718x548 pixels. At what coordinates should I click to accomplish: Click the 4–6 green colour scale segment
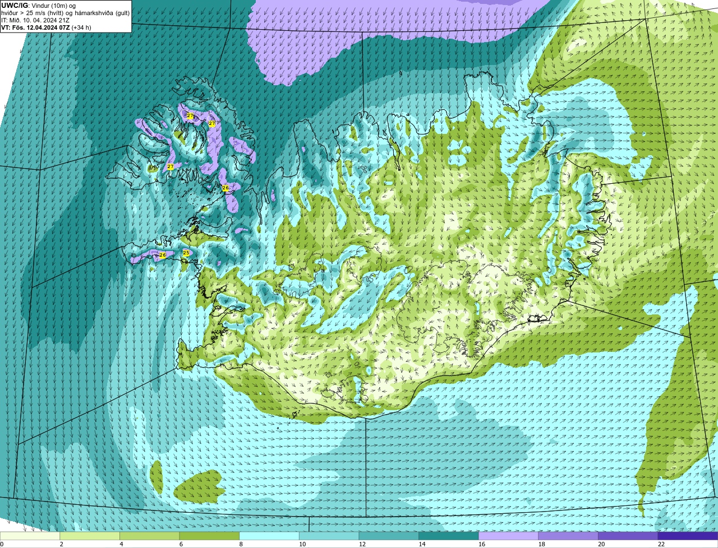coord(150,536)
